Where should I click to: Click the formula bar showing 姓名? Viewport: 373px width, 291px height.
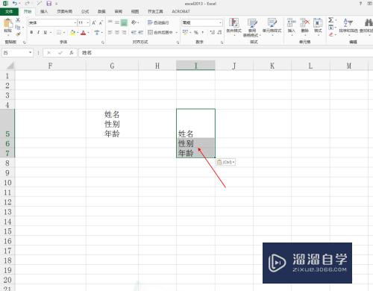point(225,52)
